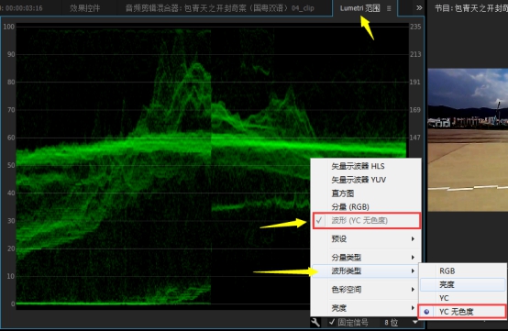Enable the 直方图 scope

pyautogui.click(x=366, y=193)
